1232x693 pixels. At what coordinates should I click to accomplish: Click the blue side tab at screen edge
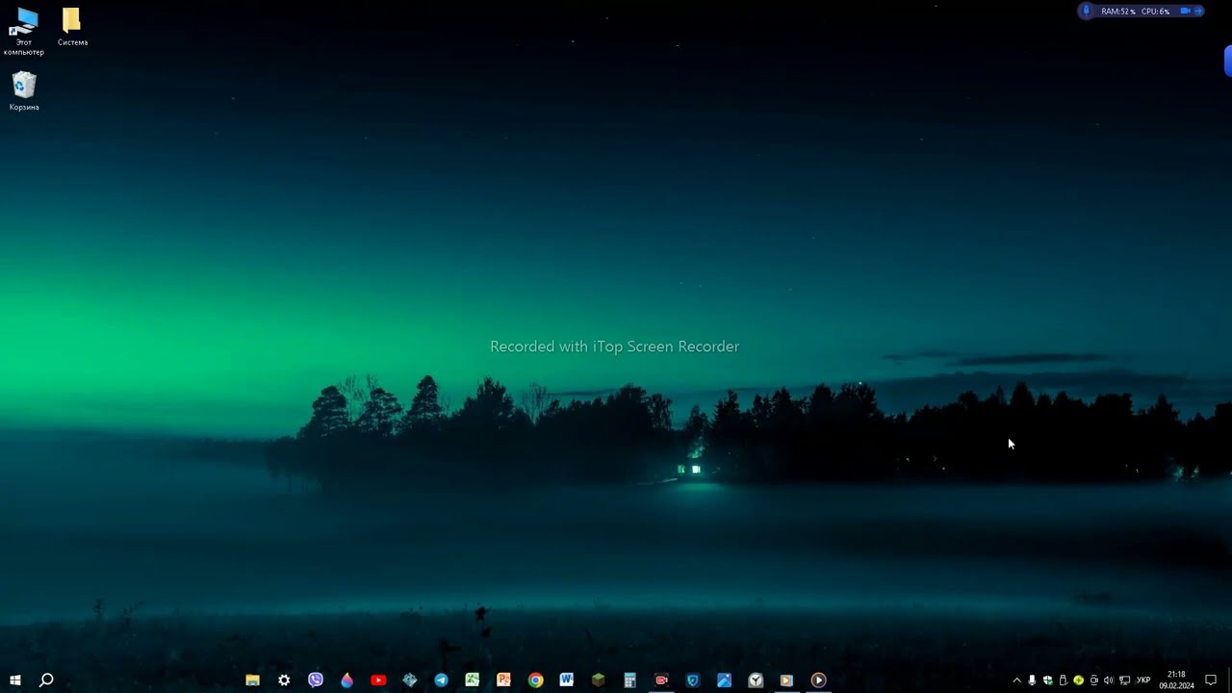pos(1228,61)
